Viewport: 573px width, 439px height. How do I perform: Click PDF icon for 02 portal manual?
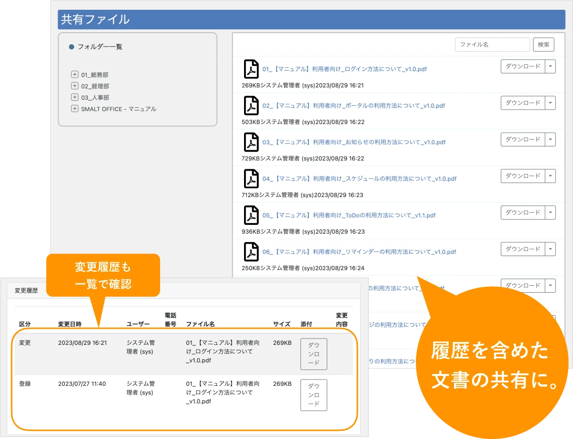coord(251,106)
